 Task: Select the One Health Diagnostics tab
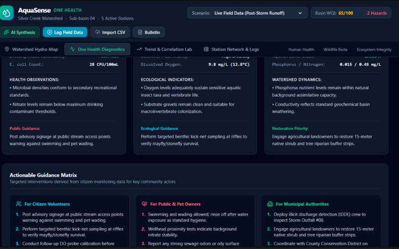97,50
